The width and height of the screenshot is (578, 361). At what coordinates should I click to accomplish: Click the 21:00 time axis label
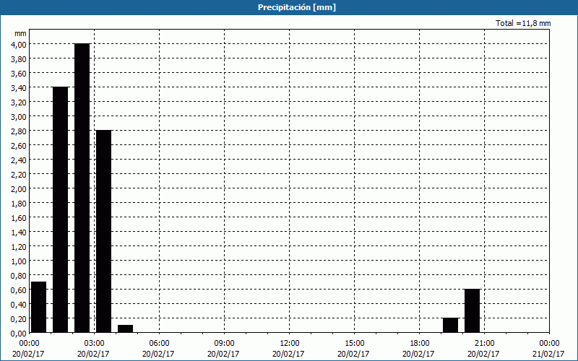484,344
